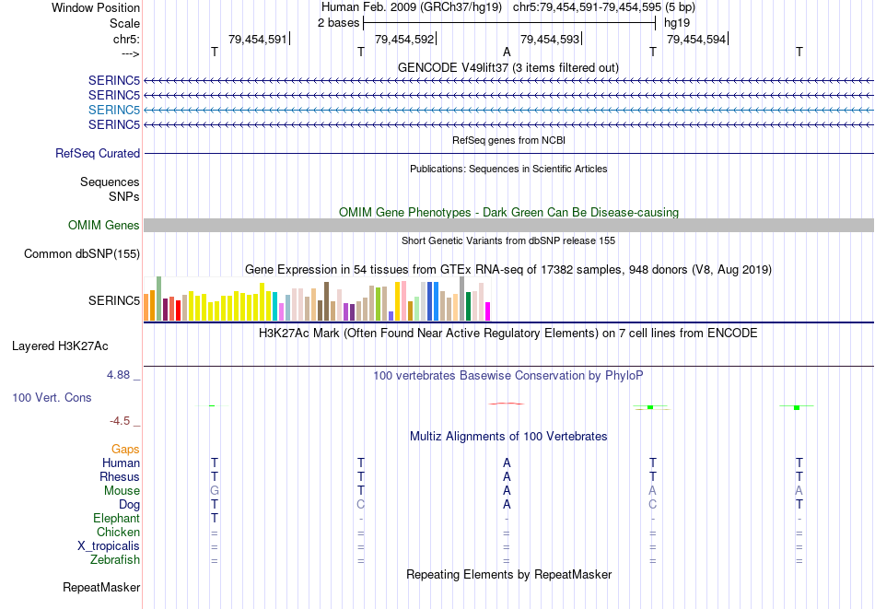The width and height of the screenshot is (875, 609).
Task: Select the Zebrafish alignment row label
Action: point(115,559)
